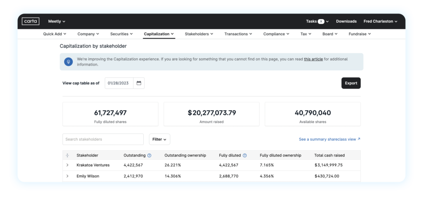The width and height of the screenshot is (424, 200).
Task: Click the Stakeholder column header
Action: (87, 155)
